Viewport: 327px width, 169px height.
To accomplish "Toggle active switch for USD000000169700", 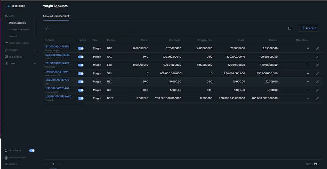I will tap(81, 82).
